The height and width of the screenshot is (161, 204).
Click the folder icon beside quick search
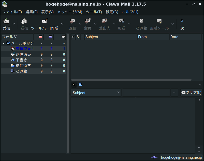pos(80,85)
